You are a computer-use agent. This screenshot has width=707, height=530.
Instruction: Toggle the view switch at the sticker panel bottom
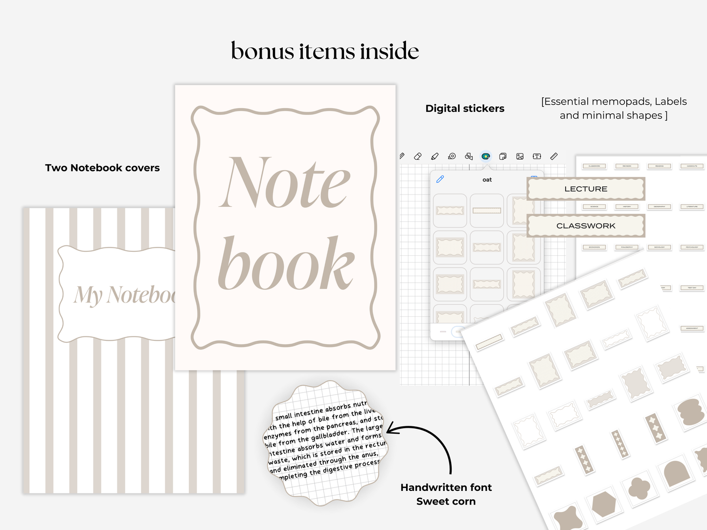click(x=442, y=331)
